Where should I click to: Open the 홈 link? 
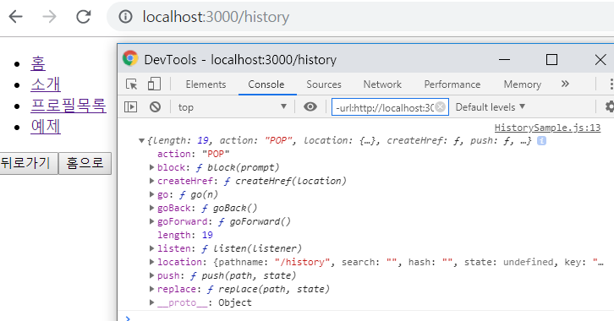[38, 63]
